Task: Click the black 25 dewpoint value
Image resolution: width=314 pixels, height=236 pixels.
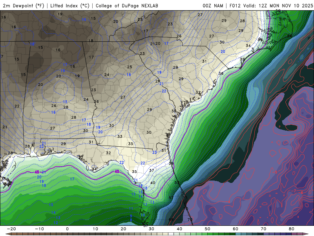Action: (x=130, y=67)
